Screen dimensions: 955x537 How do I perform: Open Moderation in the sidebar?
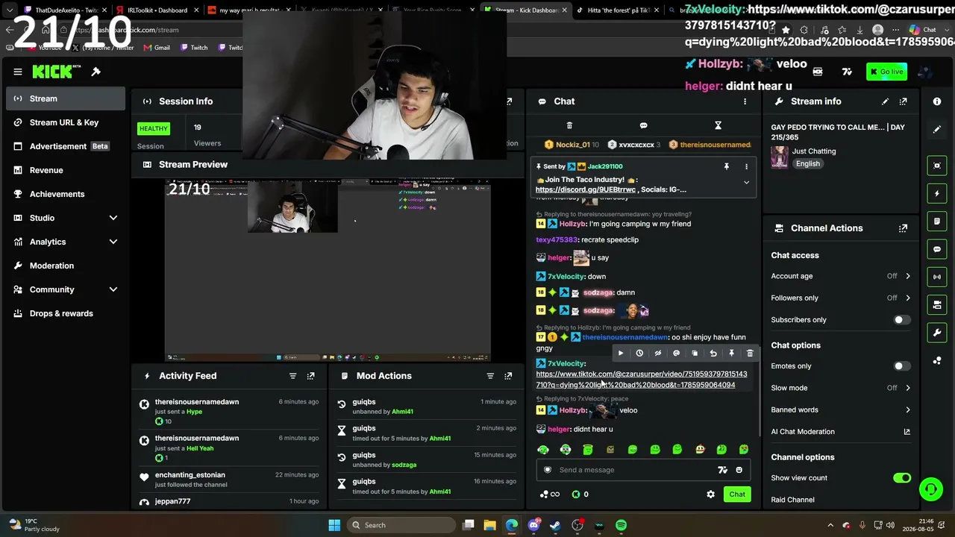[x=66, y=266]
